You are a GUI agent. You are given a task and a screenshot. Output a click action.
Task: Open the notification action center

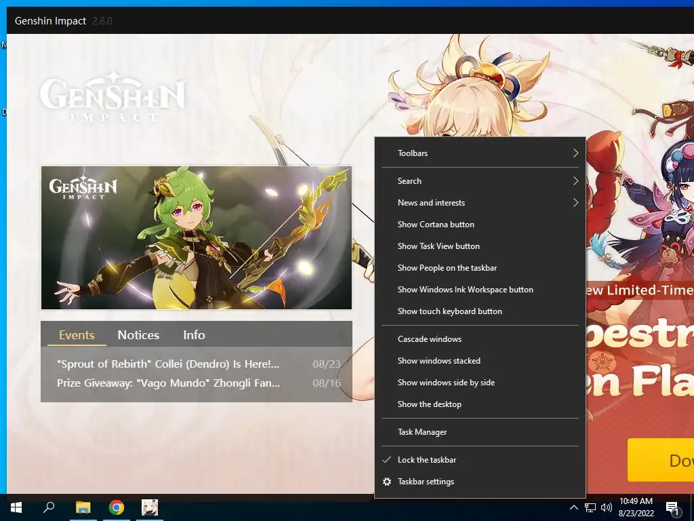[x=672, y=508]
